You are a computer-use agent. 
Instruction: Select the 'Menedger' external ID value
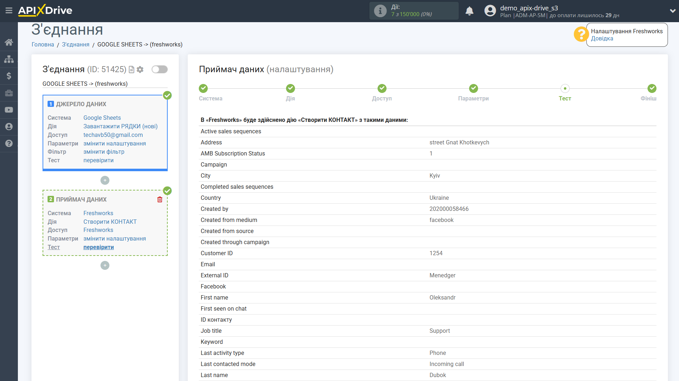tap(442, 275)
